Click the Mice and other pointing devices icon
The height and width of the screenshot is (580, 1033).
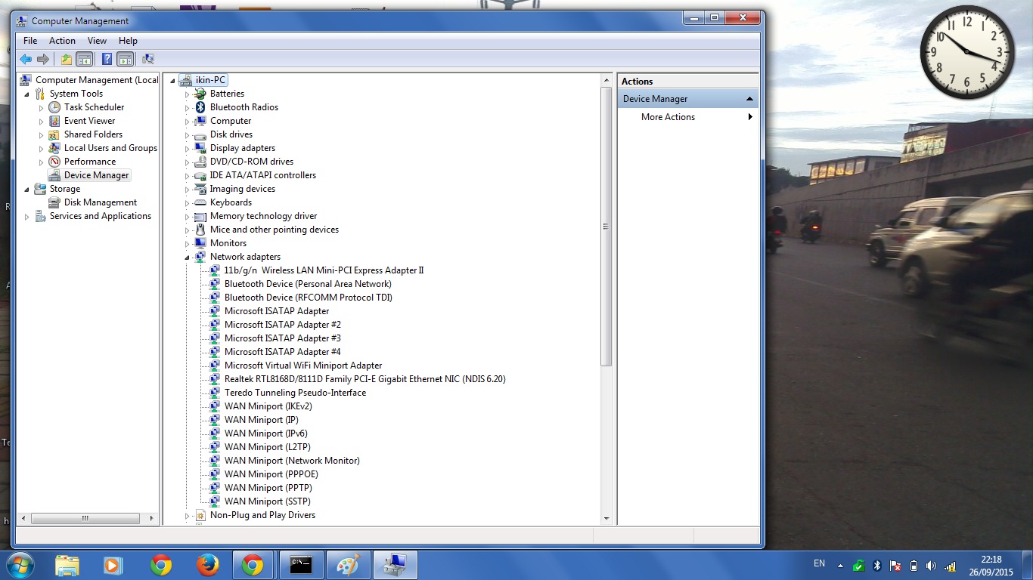click(x=200, y=230)
